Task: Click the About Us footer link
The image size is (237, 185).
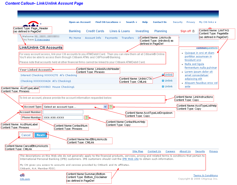Action: pyautogui.click(x=185, y=151)
